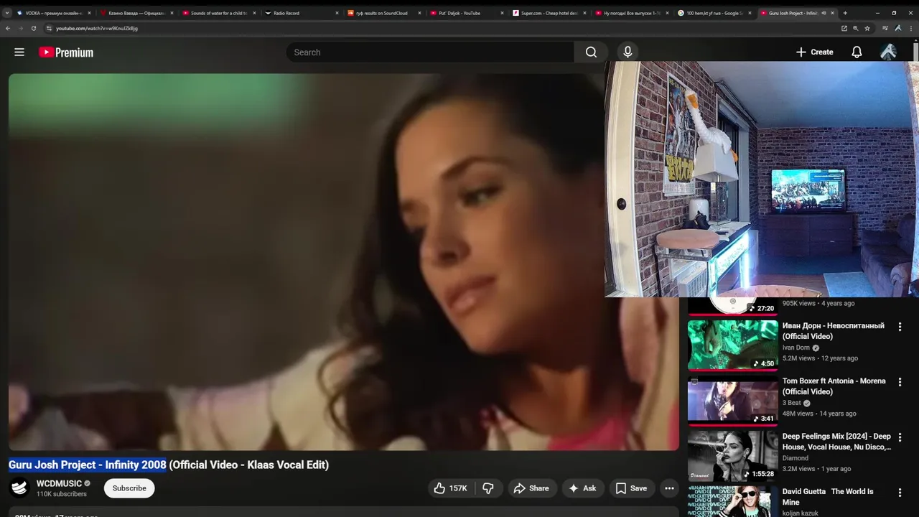Open the install or open-in-app icon in address bar
Image resolution: width=919 pixels, height=517 pixels.
tap(844, 28)
